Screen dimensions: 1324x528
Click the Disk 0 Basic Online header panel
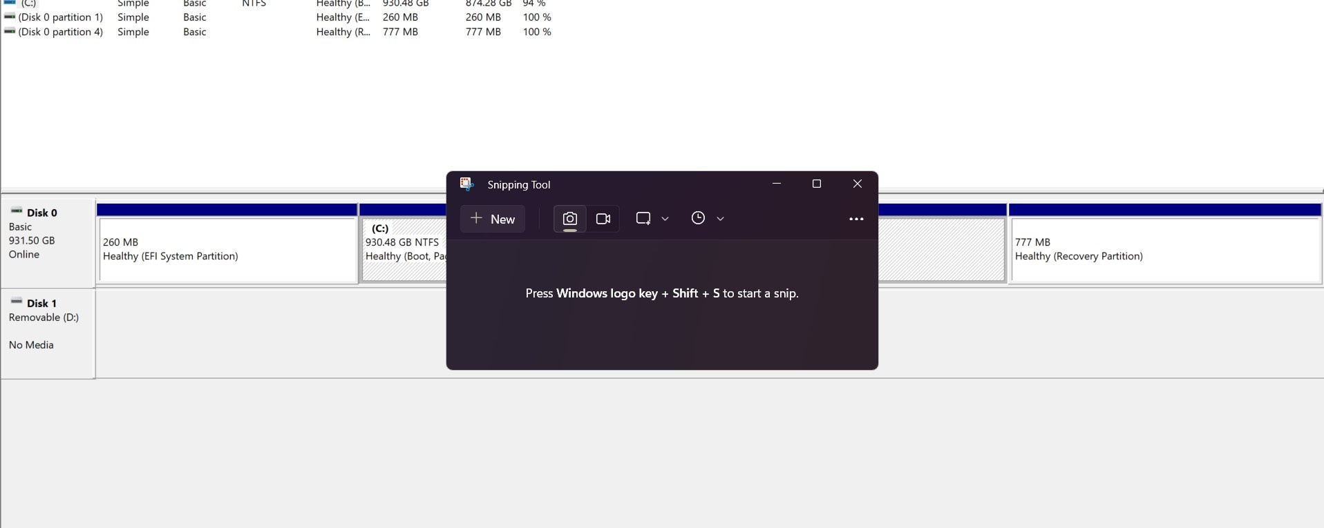[48, 244]
